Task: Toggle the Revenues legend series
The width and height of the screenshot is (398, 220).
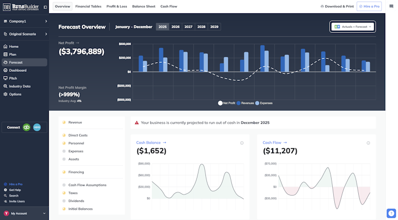Action: pyautogui.click(x=245, y=103)
